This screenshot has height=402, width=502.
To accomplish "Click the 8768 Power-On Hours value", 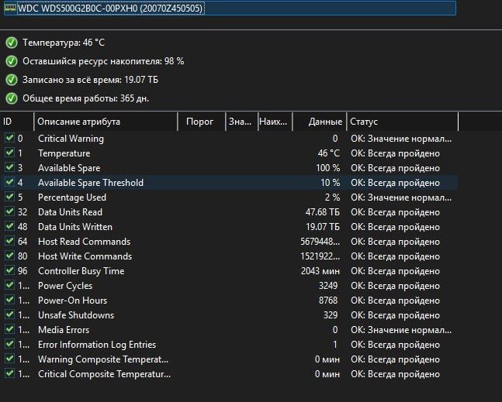I will click(328, 301).
